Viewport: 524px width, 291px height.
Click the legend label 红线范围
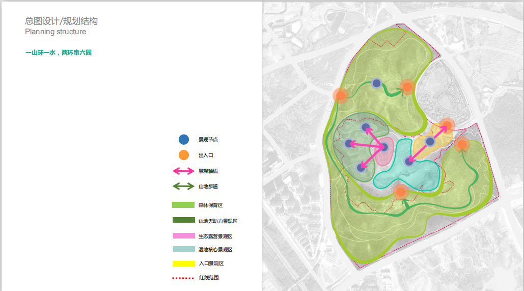(x=209, y=278)
